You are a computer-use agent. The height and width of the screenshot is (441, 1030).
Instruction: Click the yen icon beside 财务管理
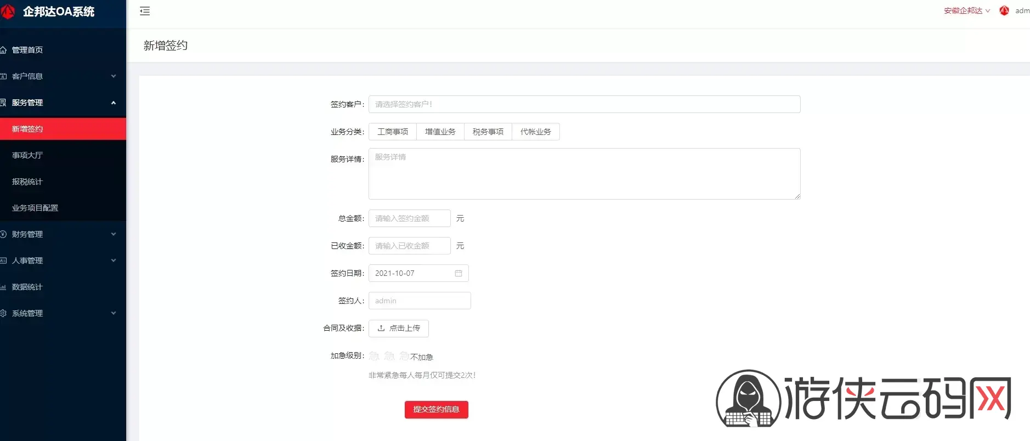click(x=3, y=234)
